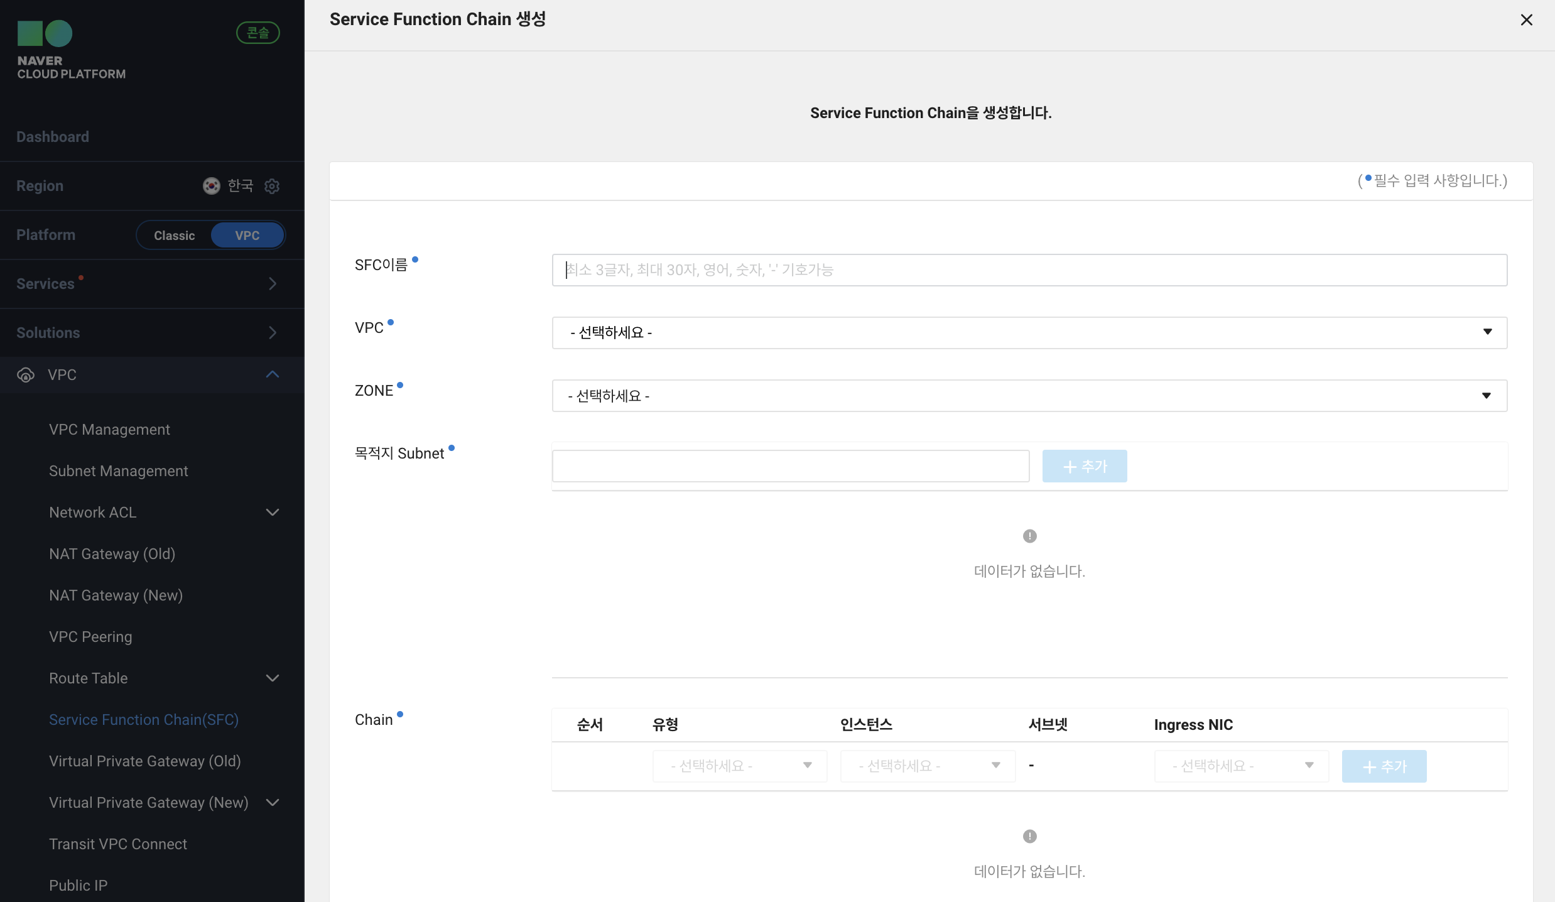This screenshot has height=902, width=1555.
Task: Click 추가 button next to 목적지 Subnet
Action: click(x=1084, y=467)
